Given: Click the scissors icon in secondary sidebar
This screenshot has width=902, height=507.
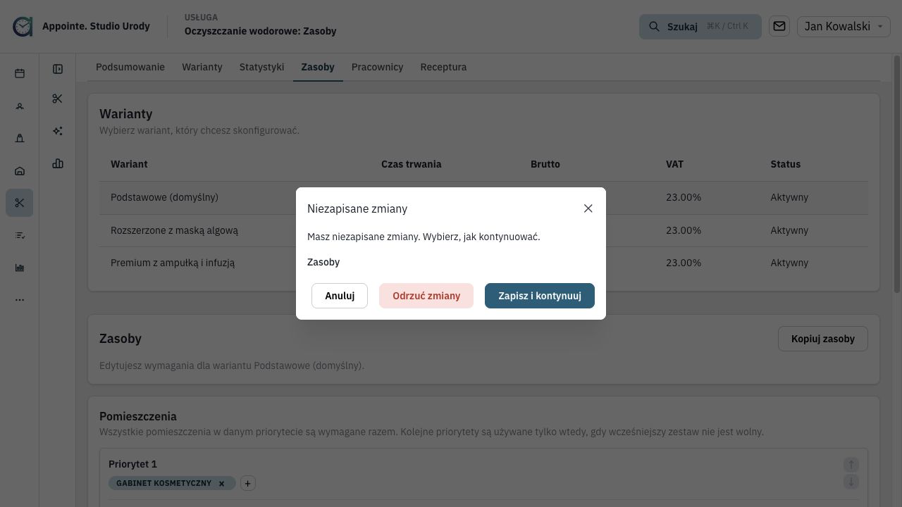Looking at the screenshot, I should pyautogui.click(x=58, y=99).
